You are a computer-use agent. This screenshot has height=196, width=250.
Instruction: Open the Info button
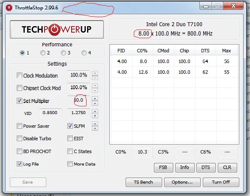pyautogui.click(x=185, y=167)
